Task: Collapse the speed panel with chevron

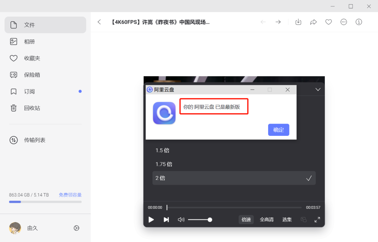Action: pos(318,89)
